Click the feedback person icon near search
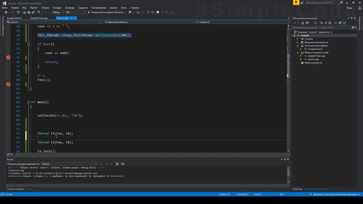Screen dimensions: 363x204 (302, 2)
